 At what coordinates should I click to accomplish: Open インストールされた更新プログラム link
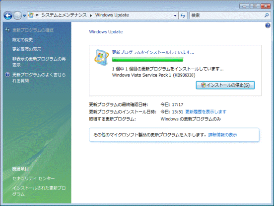pyautogui.click(x=39, y=191)
